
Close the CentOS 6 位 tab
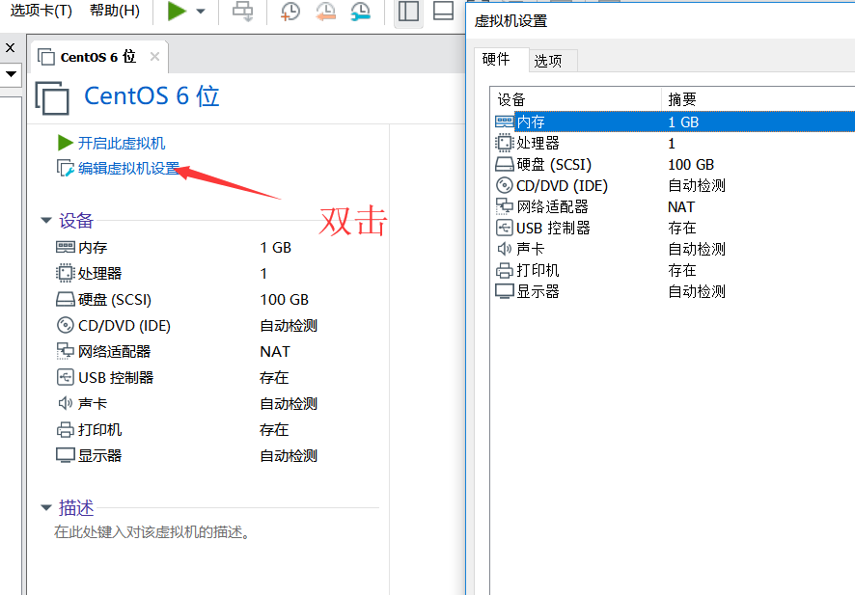click(x=154, y=57)
